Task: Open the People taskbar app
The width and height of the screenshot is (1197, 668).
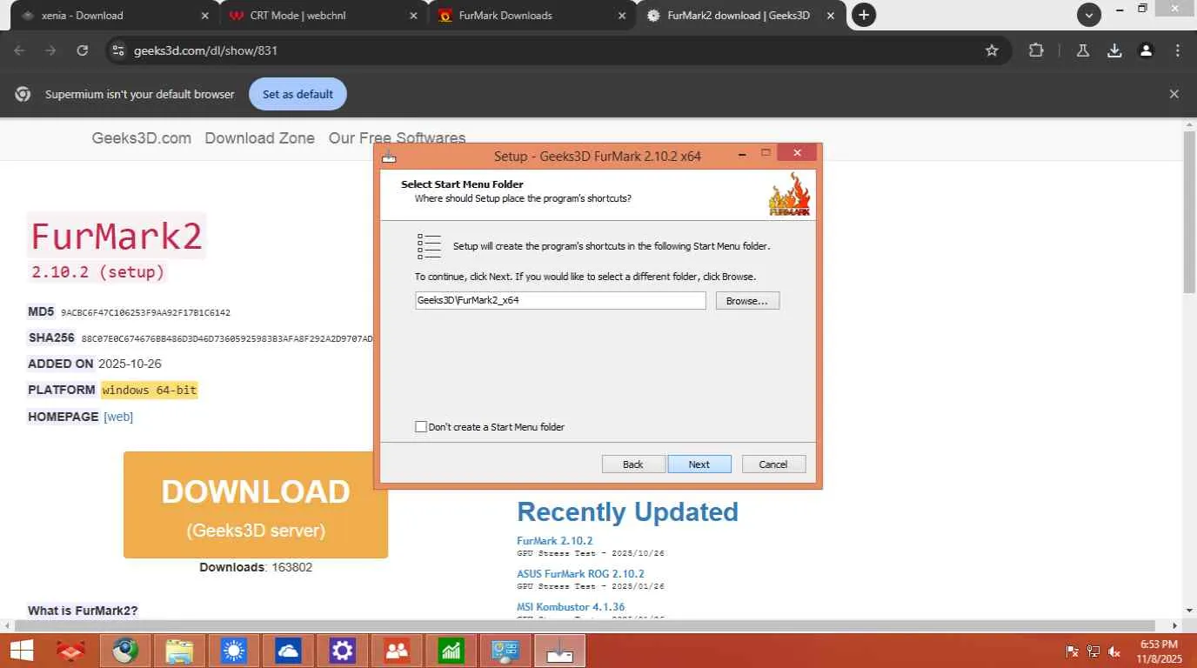Action: (x=397, y=651)
